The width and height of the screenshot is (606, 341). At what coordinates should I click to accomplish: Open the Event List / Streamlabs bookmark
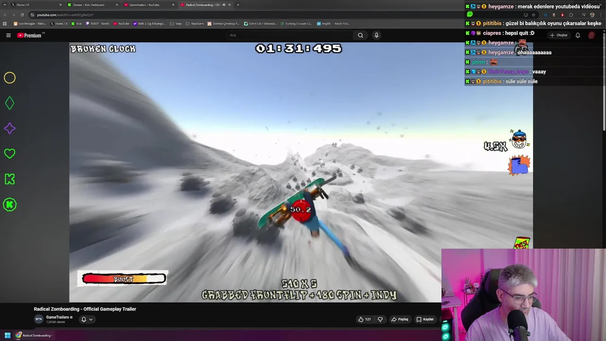pos(260,23)
